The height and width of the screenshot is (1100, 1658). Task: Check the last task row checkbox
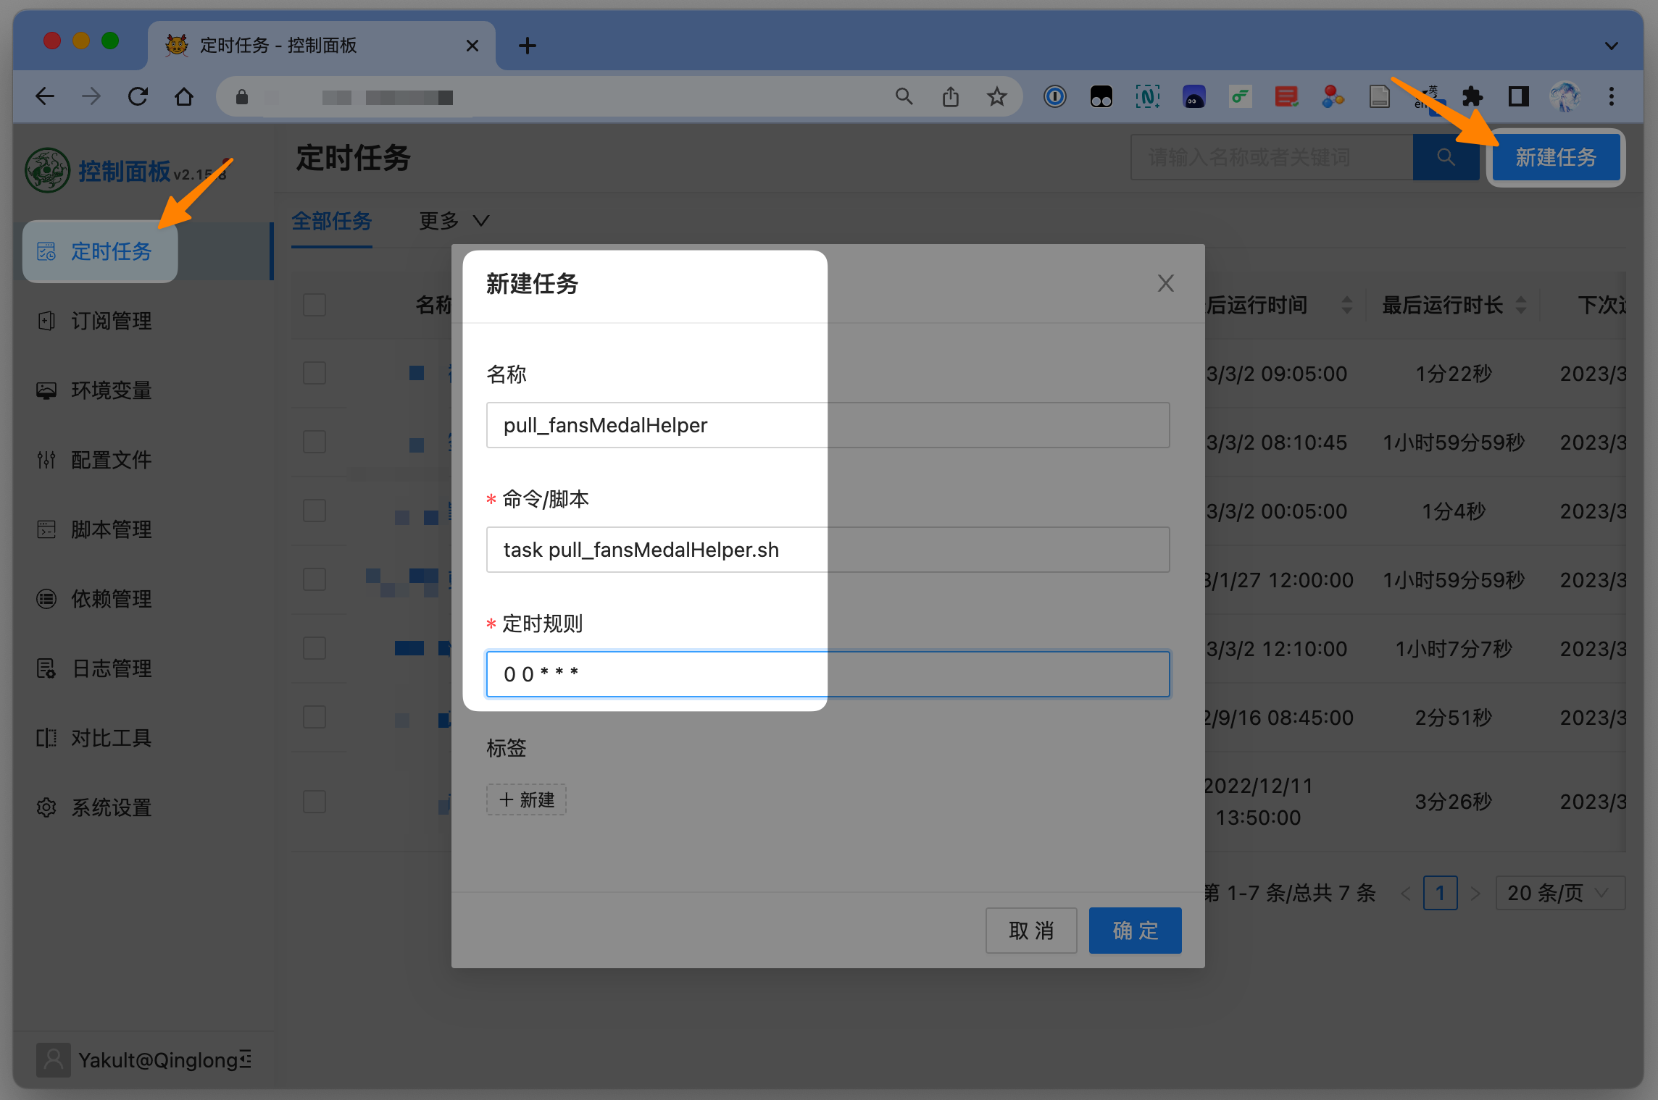[x=314, y=802]
